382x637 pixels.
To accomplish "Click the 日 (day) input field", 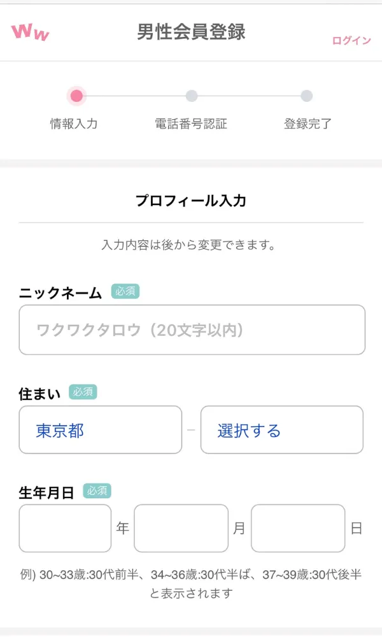I will coord(297,529).
